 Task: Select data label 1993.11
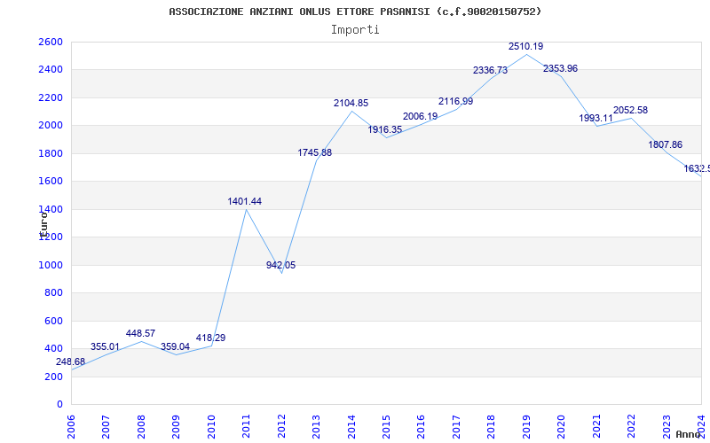[x=596, y=118]
